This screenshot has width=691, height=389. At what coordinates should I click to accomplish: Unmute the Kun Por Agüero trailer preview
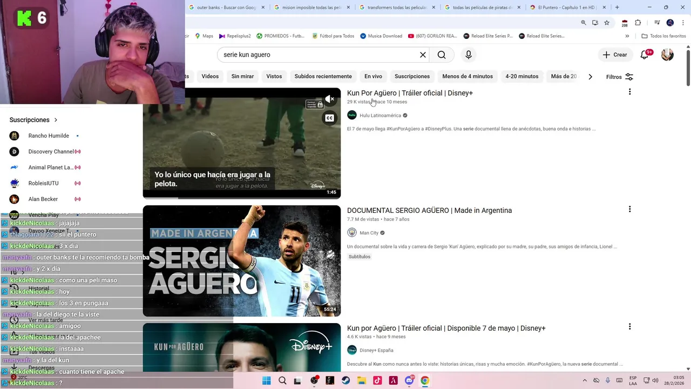(329, 99)
